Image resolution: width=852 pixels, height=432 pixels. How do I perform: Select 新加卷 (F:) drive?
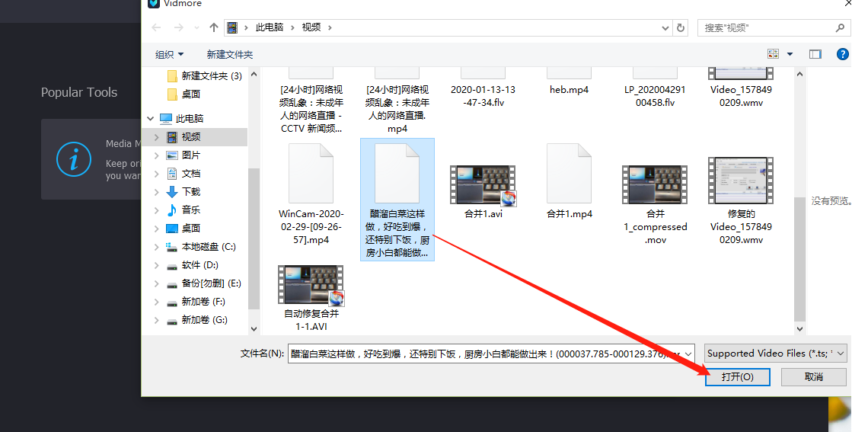pyautogui.click(x=196, y=302)
